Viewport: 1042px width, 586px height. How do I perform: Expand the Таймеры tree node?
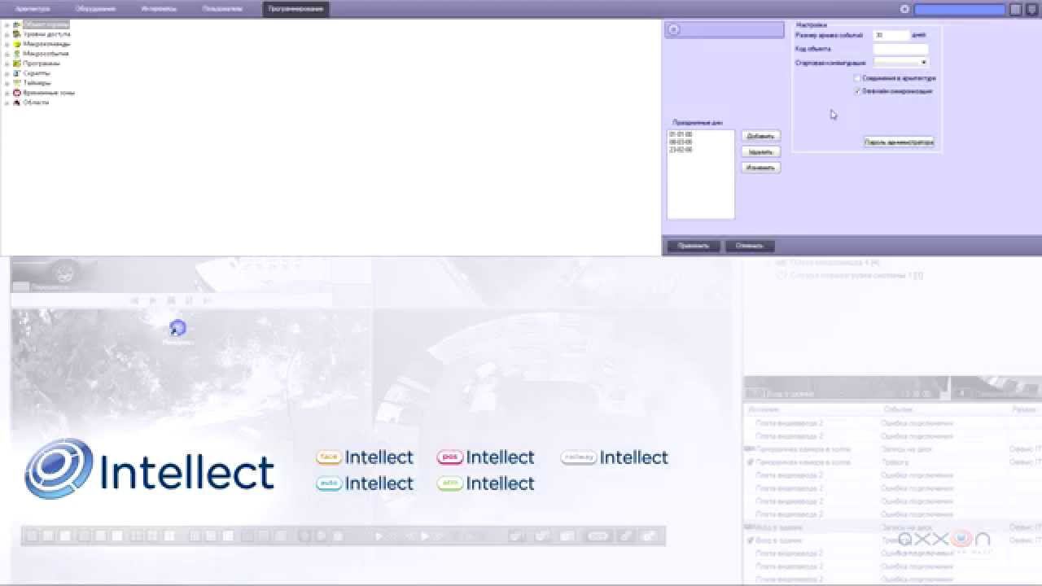click(7, 83)
